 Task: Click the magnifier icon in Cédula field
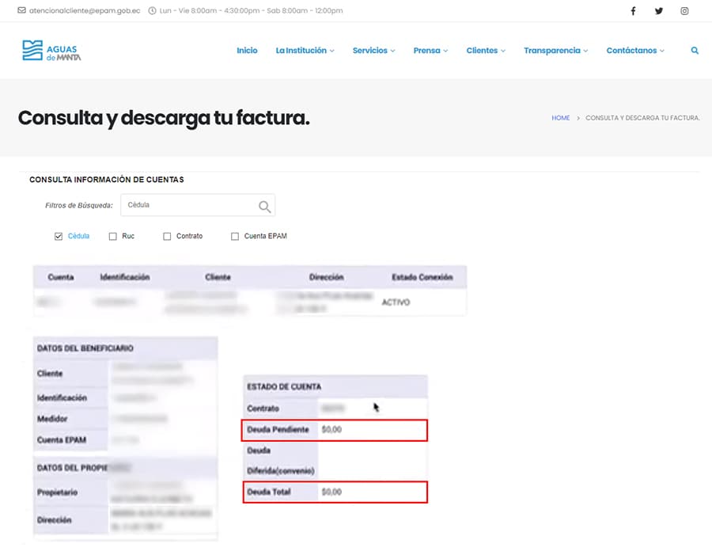click(x=264, y=206)
